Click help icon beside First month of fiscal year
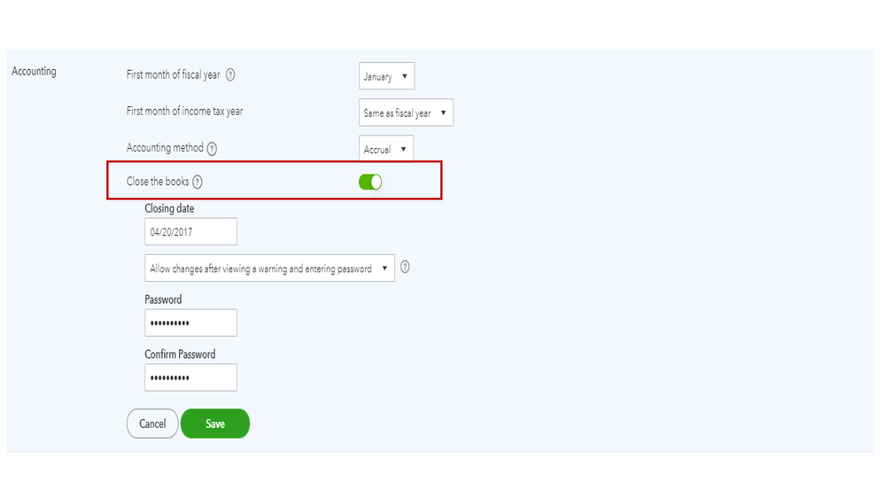This screenshot has height=498, width=885. [x=230, y=75]
